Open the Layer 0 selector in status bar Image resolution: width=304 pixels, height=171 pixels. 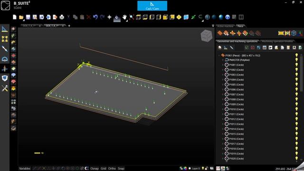pos(196,168)
